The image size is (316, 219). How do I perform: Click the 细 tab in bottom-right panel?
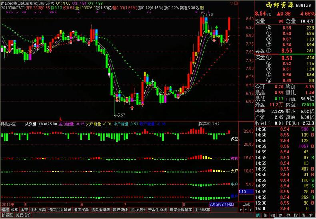(273, 215)
